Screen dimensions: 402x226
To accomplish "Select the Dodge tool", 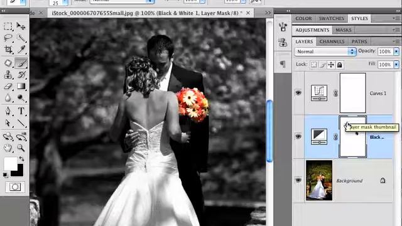I will coord(21,98).
